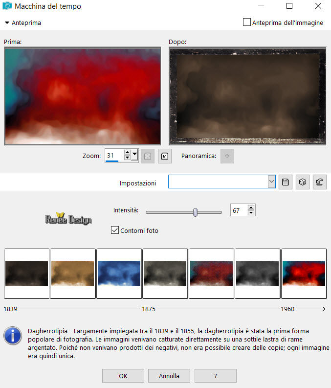
Task: Select the sepia brown style thumbnail
Action: [x=73, y=274]
